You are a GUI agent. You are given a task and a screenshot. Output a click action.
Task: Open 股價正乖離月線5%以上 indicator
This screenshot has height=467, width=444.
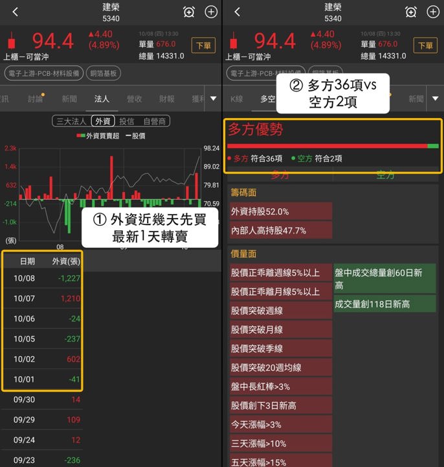pos(280,292)
